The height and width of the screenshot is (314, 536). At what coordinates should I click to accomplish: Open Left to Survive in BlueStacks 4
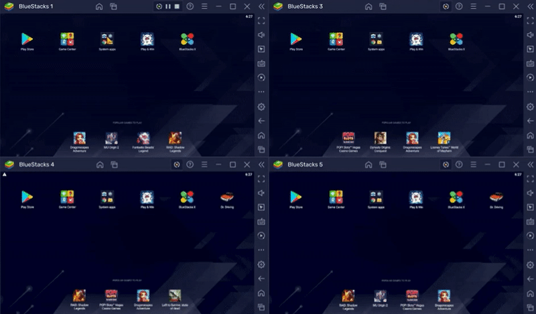click(175, 296)
